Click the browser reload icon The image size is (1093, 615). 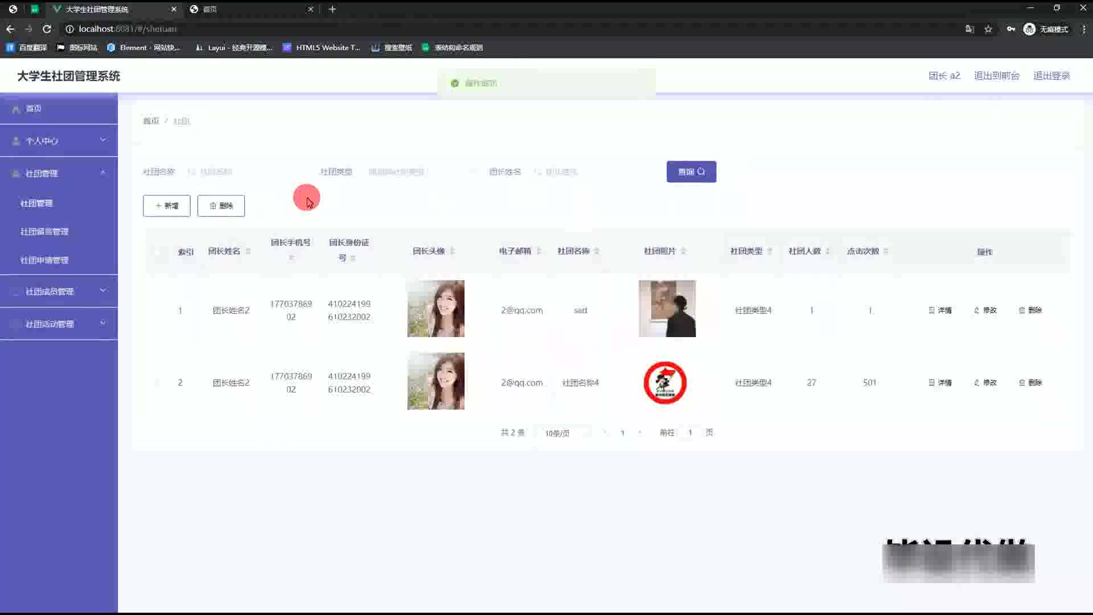point(47,29)
